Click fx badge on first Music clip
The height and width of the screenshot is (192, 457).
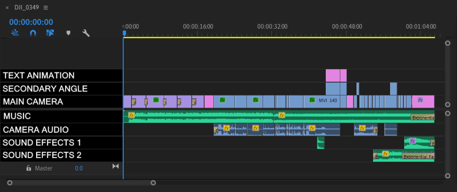131,115
